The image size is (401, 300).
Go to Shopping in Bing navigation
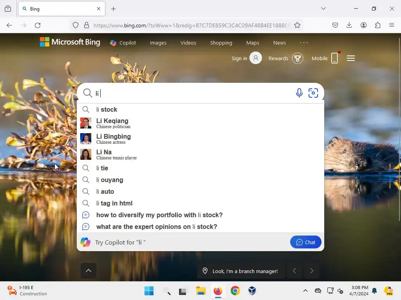click(x=221, y=43)
